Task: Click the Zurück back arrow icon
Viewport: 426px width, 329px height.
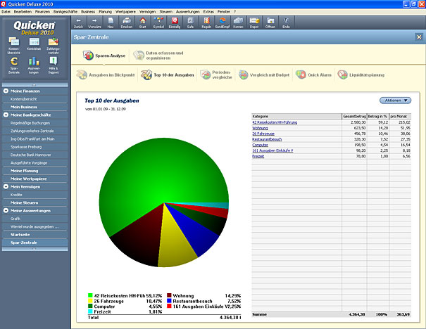Action: click(79, 20)
